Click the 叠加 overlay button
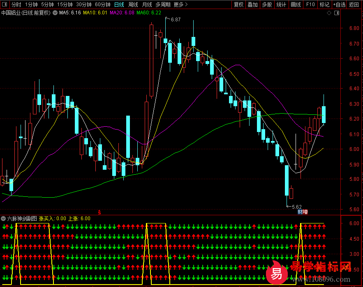 [x=253, y=5]
